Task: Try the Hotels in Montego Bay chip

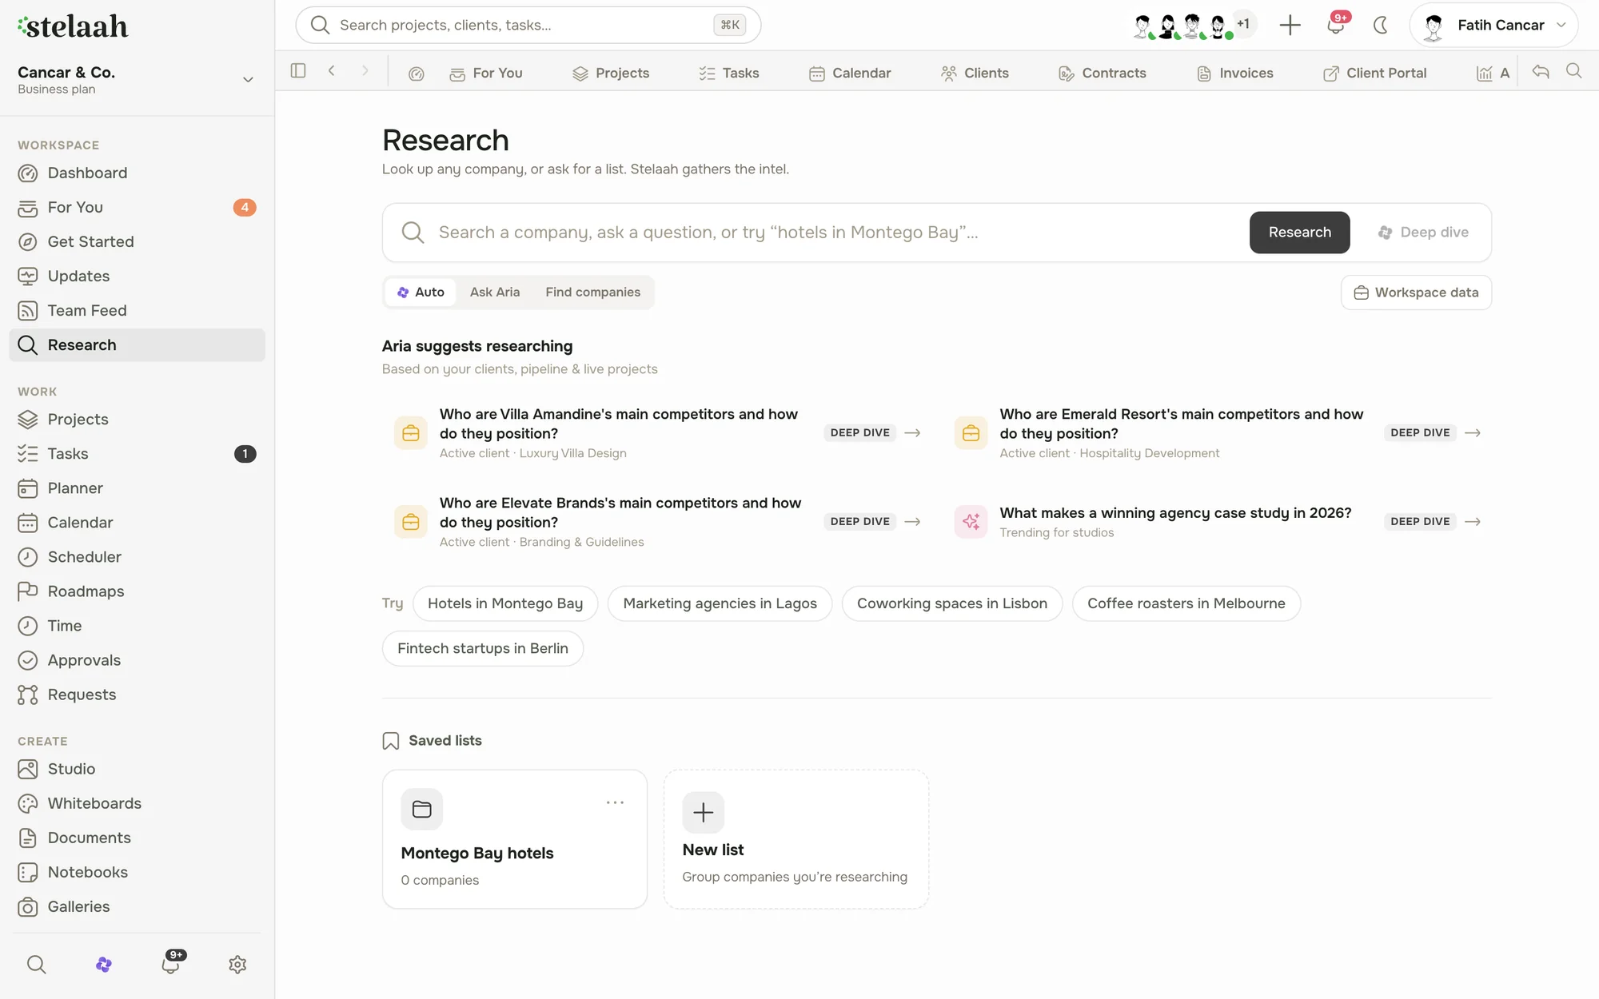Action: 505,603
